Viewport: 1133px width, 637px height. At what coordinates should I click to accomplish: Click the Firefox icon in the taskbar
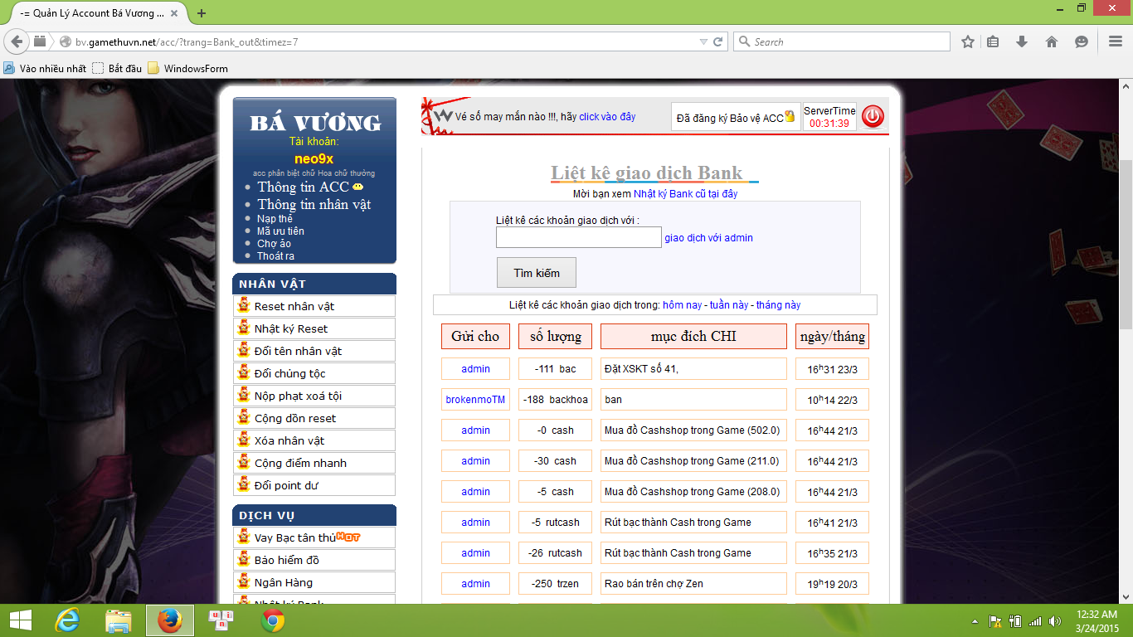click(170, 620)
